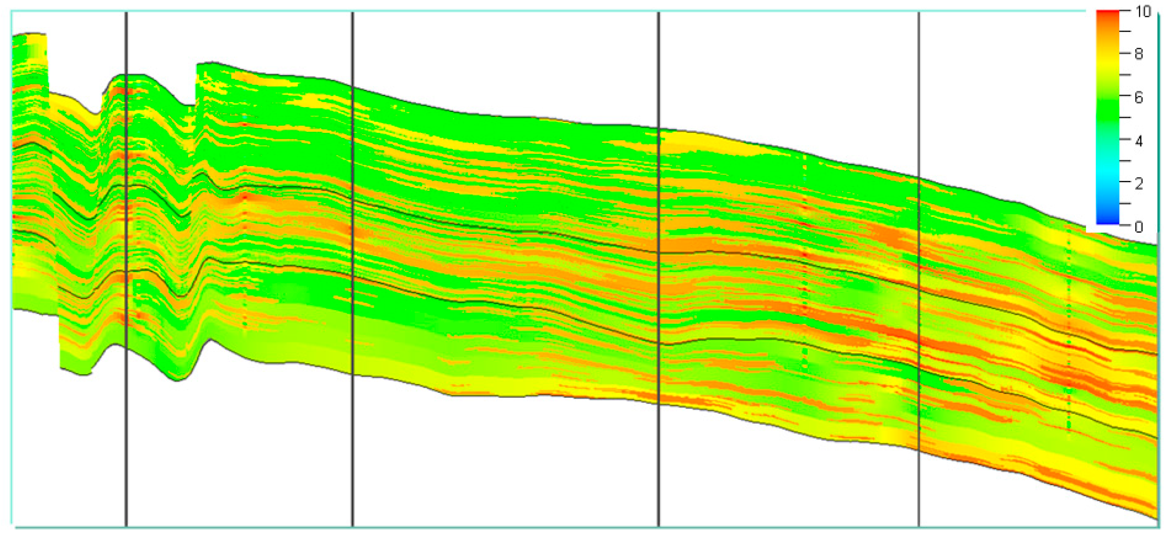Click the "2" label on color scale
This screenshot has height=536, width=1167.
(1138, 183)
